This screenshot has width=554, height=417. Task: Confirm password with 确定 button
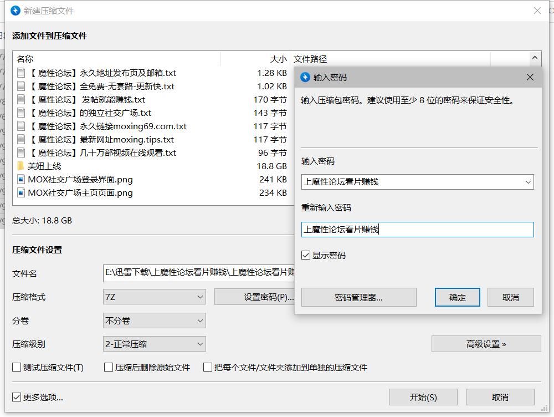coord(457,297)
